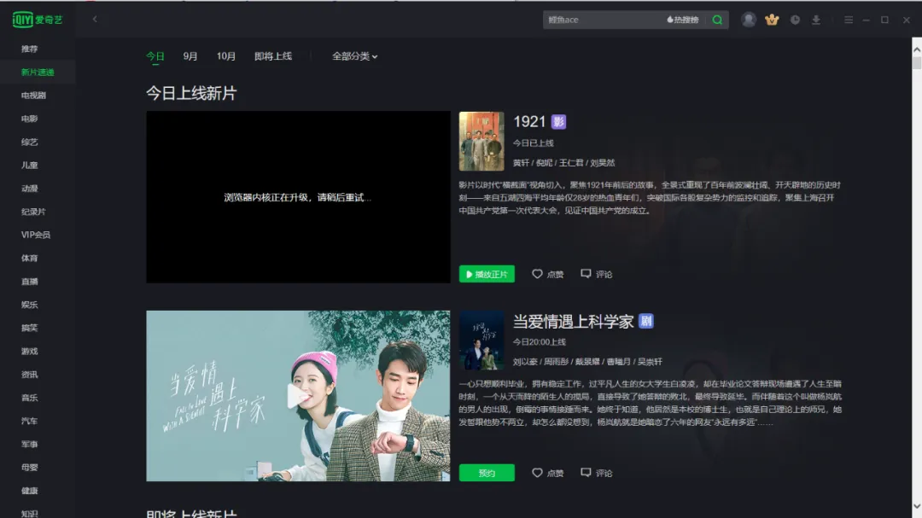The height and width of the screenshot is (518, 922).
Task: Click the 当爱情遇上科学家 poster thumbnail
Action: 481,340
